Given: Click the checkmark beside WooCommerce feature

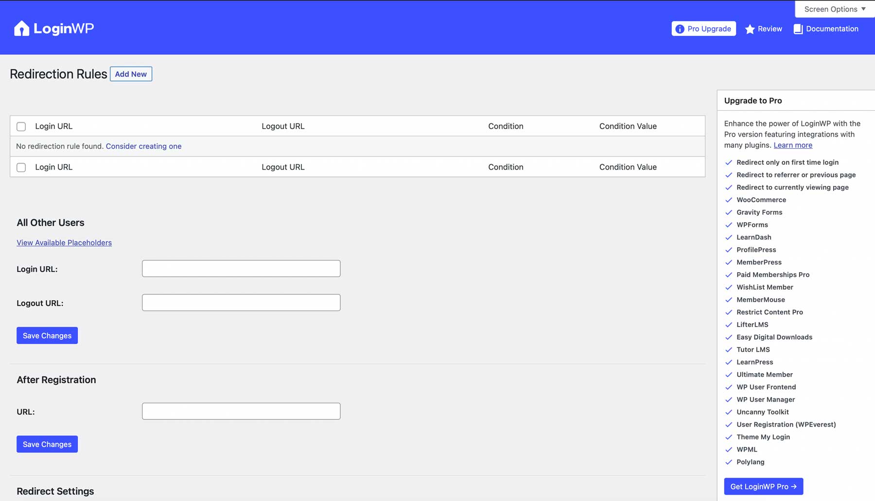Looking at the screenshot, I should pyautogui.click(x=729, y=200).
